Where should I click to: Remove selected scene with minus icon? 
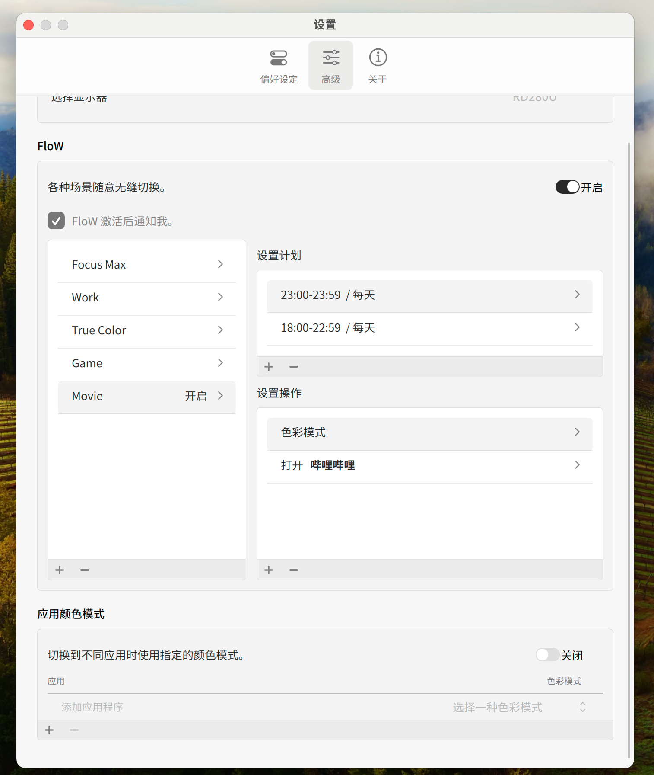(x=85, y=570)
